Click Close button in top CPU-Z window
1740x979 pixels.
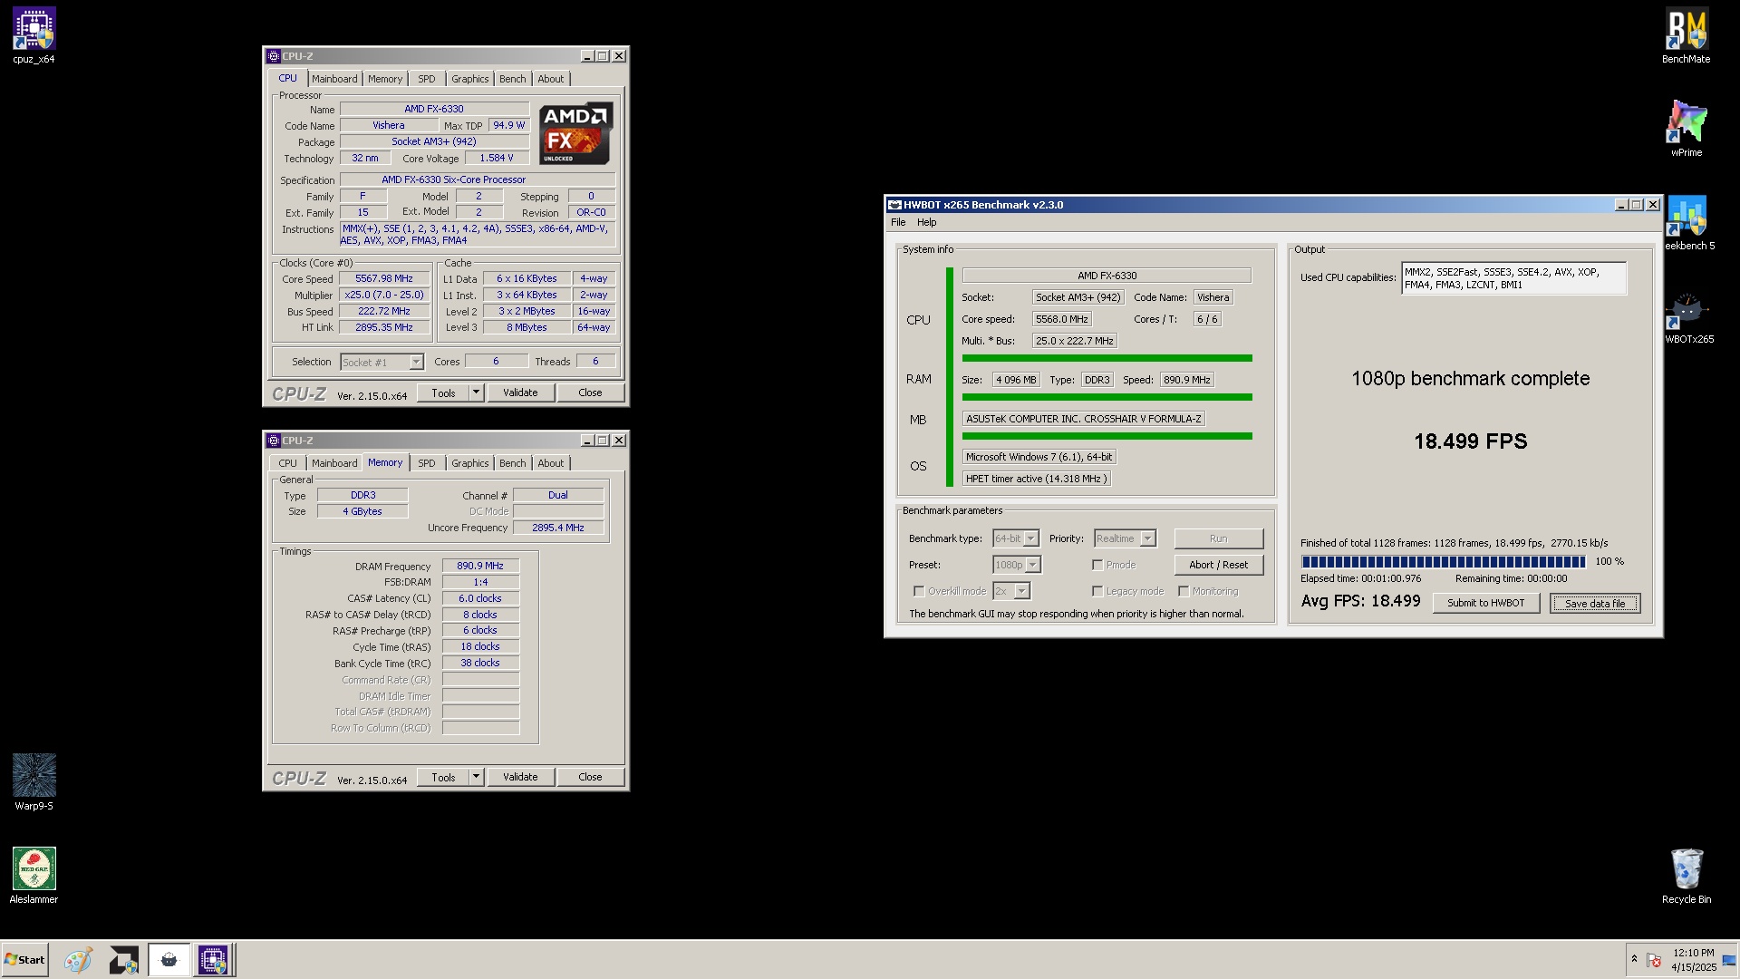pos(590,393)
